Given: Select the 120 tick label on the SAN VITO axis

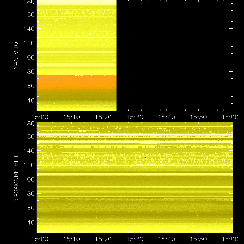Looking at the screenshot, I should [x=29, y=43].
